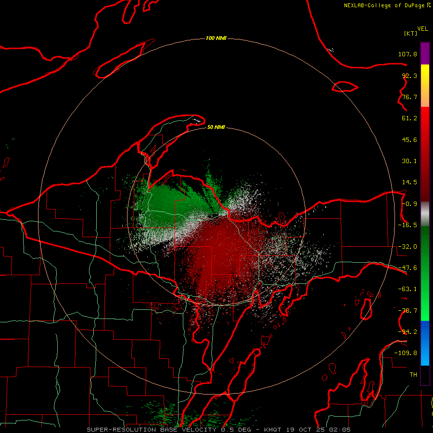Click the 76.7 velocity scale value
The width and height of the screenshot is (433, 433).
click(x=409, y=97)
